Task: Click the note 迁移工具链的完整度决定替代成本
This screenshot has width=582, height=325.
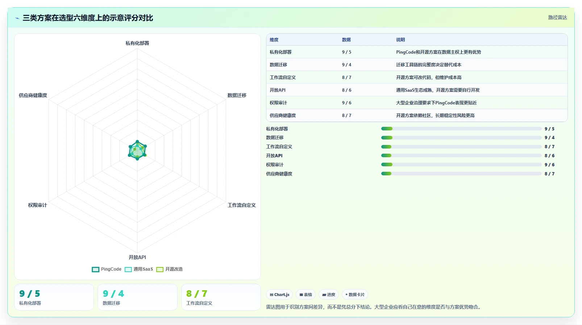Action: coord(429,65)
